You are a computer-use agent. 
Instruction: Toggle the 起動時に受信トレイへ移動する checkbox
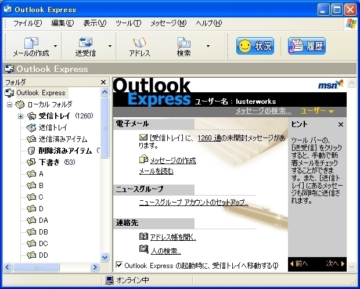tap(119, 265)
